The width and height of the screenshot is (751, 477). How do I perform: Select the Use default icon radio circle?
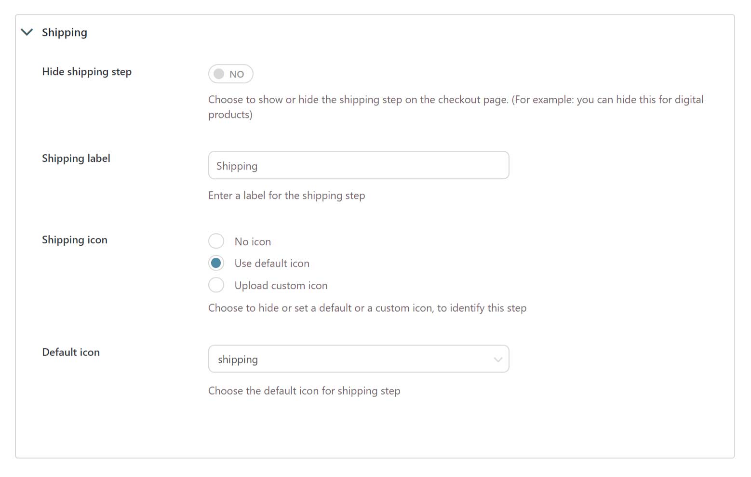pyautogui.click(x=216, y=263)
